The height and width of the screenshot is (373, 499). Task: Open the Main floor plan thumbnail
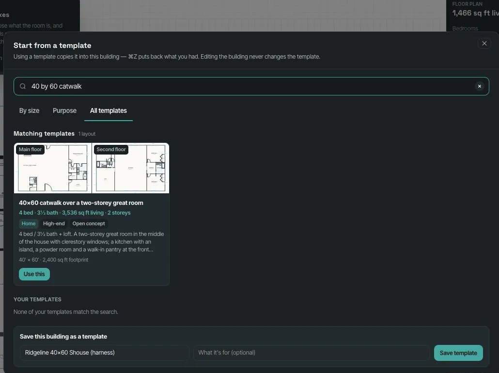tap(53, 168)
